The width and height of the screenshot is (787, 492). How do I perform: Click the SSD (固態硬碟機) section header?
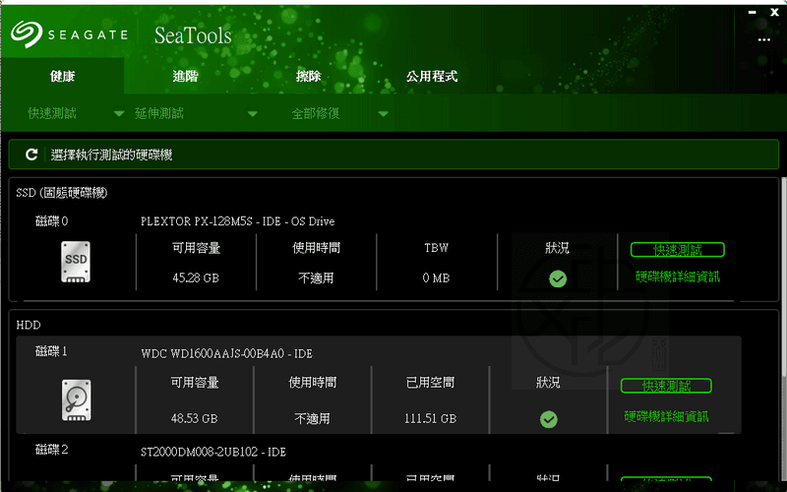point(62,193)
